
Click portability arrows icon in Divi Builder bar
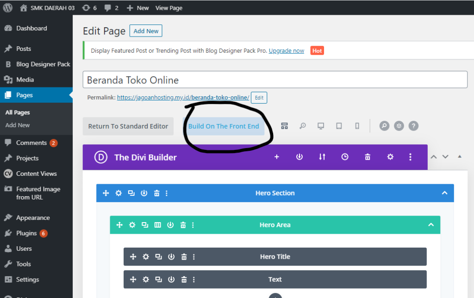322,157
